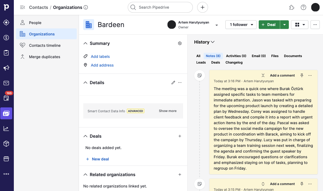Open the help question mark icon
Image resolution: width=323 pixels, height=191 pixels.
303,7
